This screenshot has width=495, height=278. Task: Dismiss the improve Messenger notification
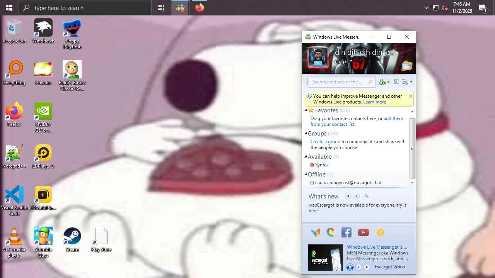coord(410,96)
